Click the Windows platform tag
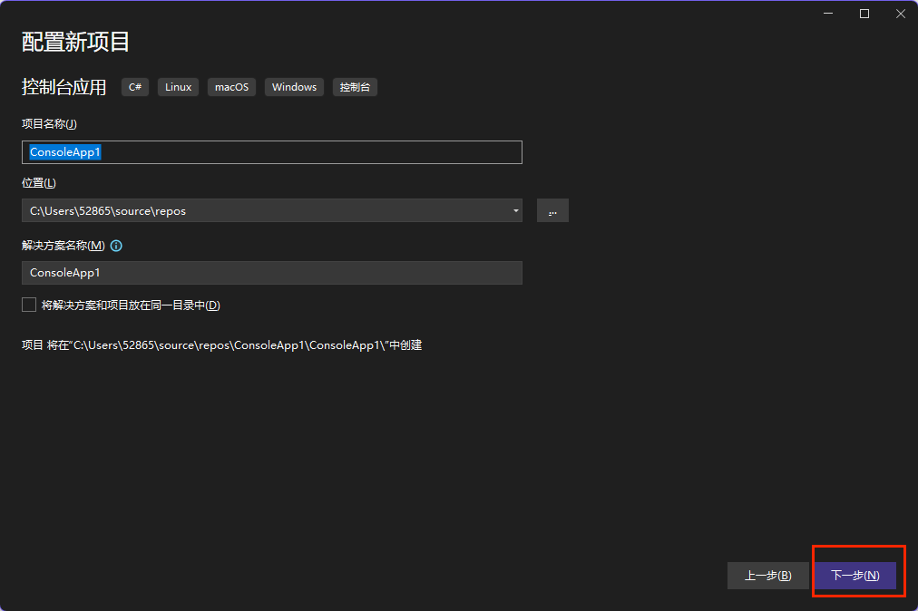Screen dimensions: 918x611 294,87
